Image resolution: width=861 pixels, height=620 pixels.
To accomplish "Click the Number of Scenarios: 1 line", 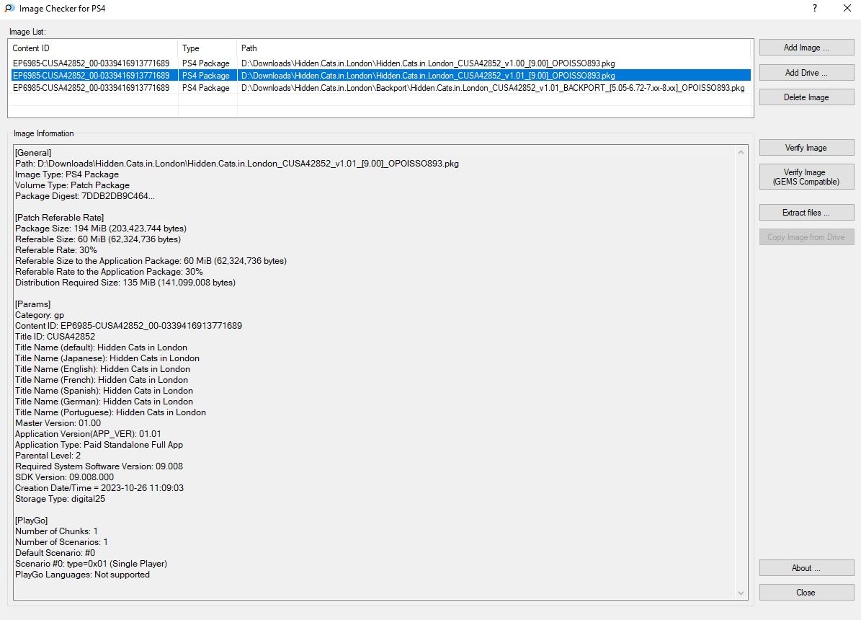I will (x=61, y=542).
